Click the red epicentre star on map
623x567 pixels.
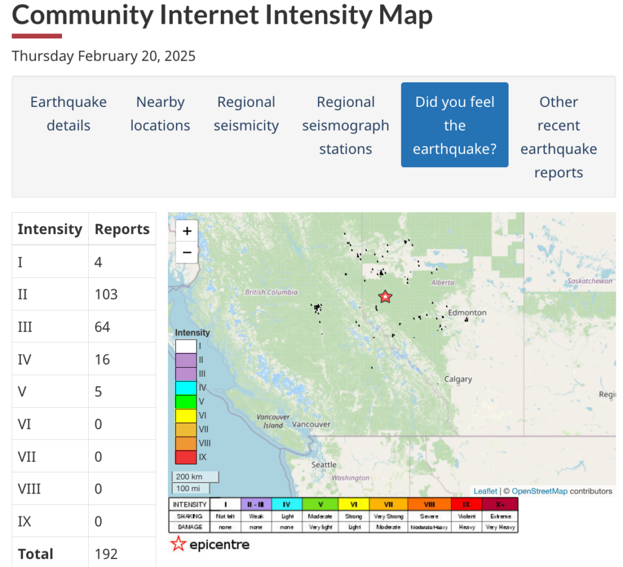click(385, 297)
